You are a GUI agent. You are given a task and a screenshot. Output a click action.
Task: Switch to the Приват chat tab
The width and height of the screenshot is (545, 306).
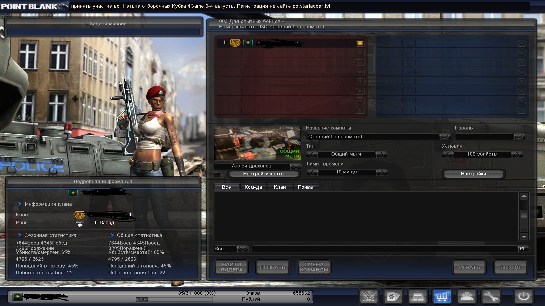(x=306, y=187)
